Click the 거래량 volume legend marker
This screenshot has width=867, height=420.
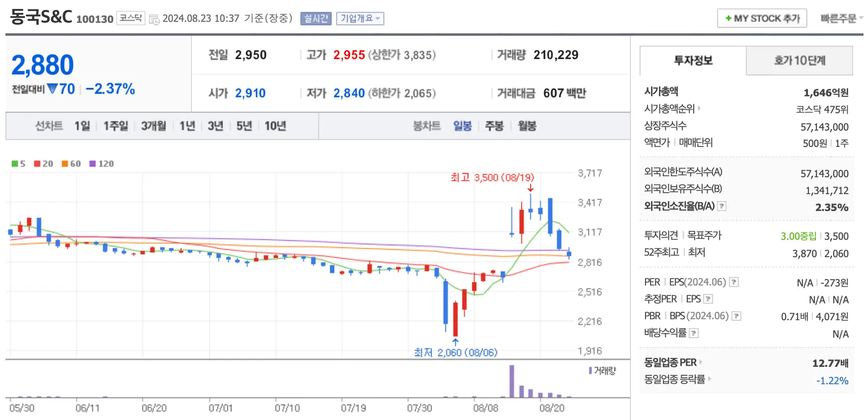[x=590, y=370]
